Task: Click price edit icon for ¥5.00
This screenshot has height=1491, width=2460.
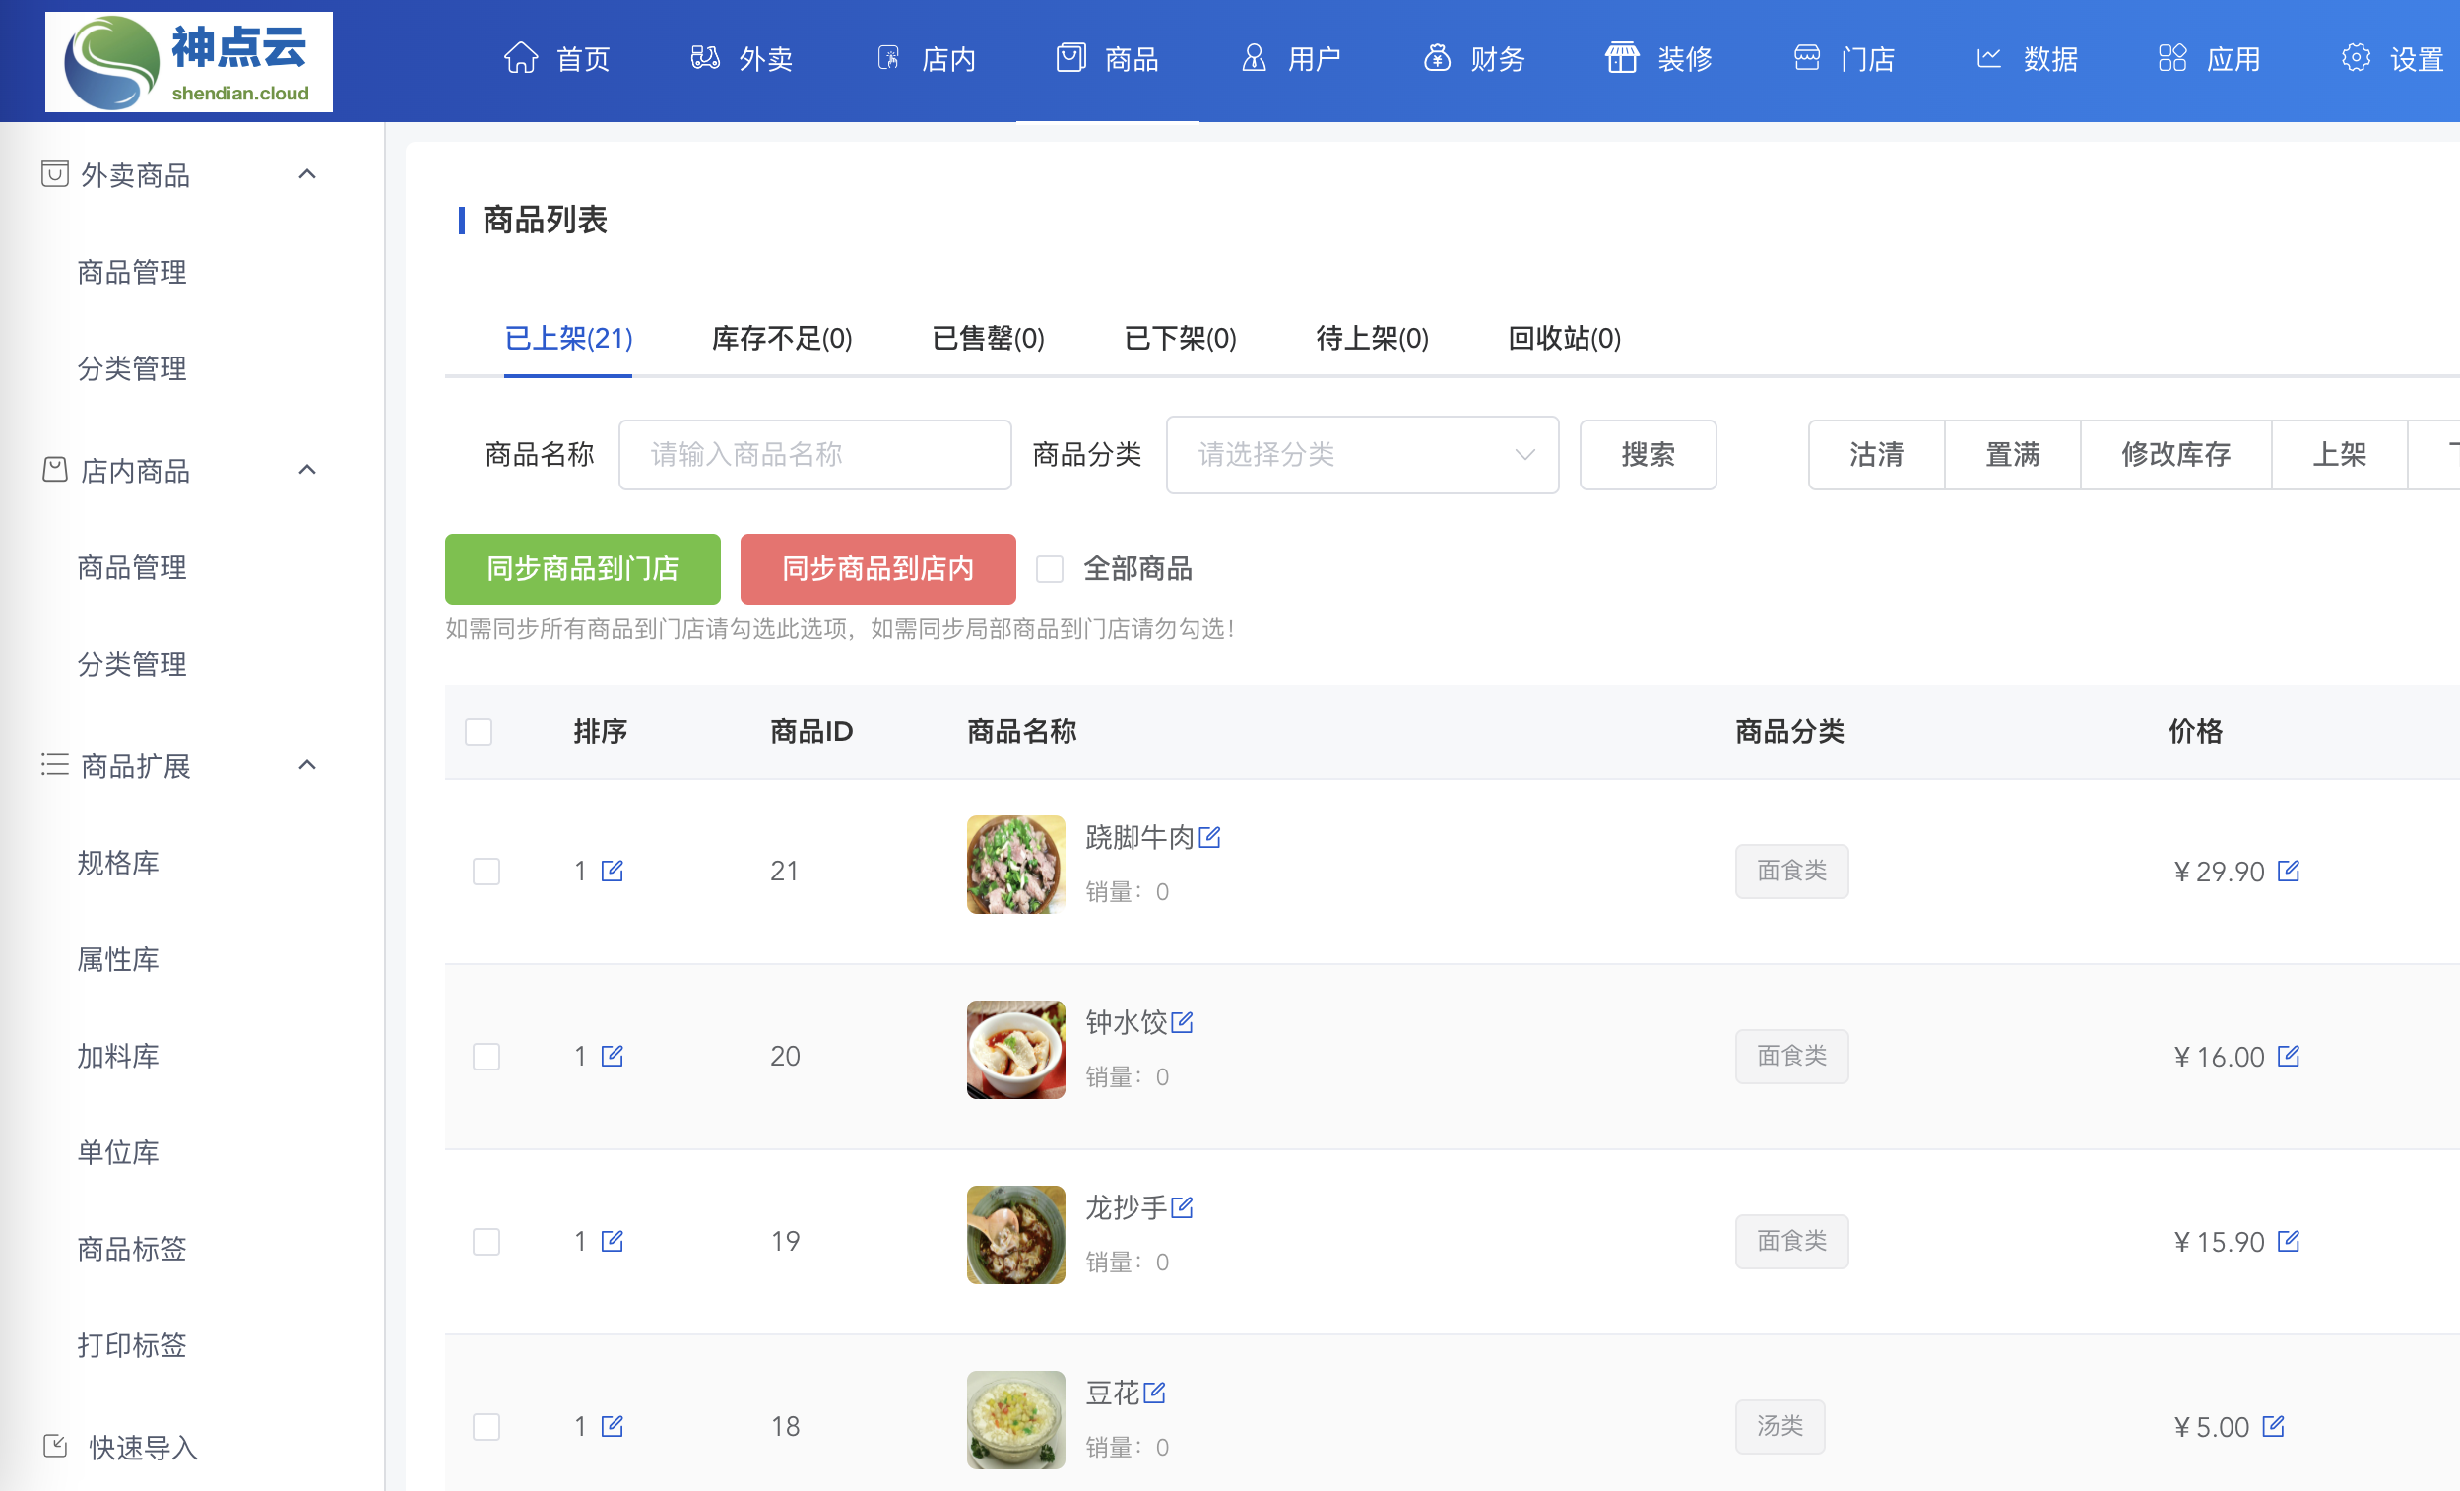Action: pyautogui.click(x=2273, y=1426)
